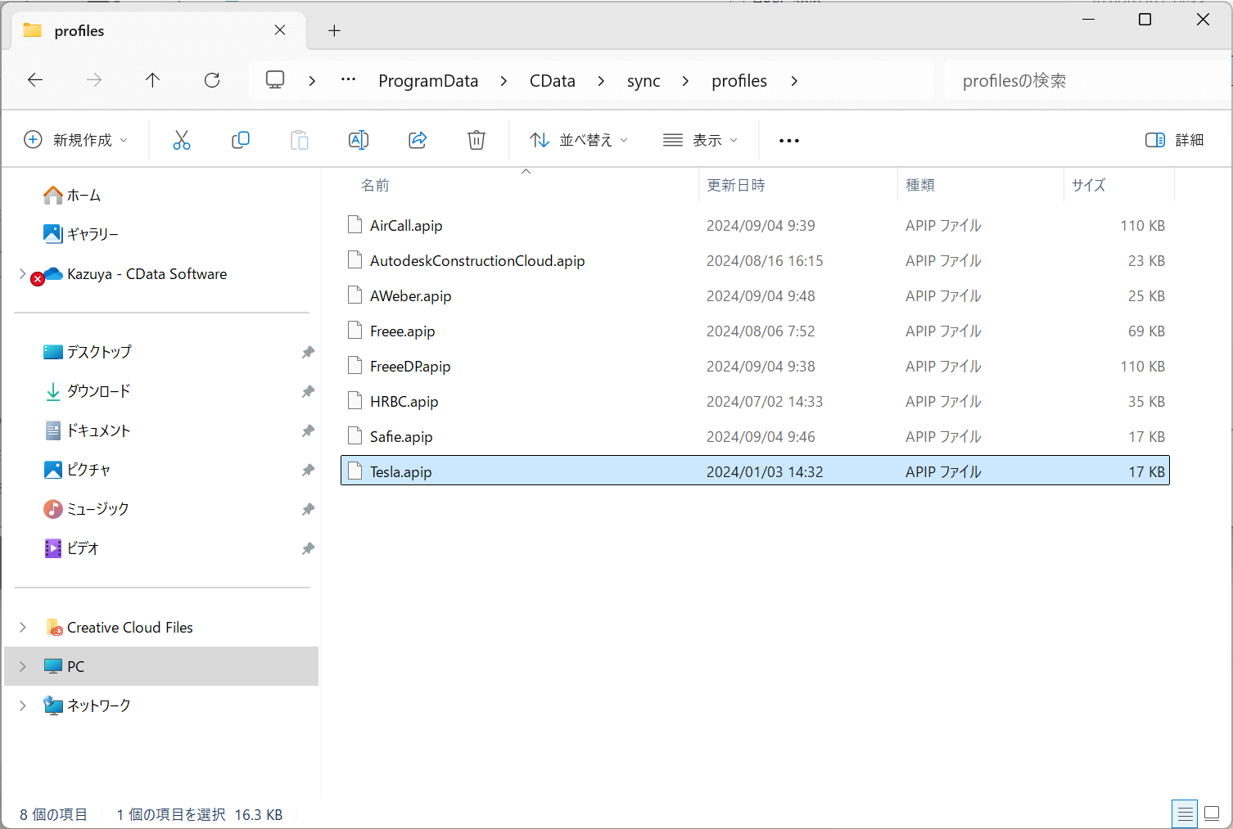Screen dimensions: 1233x829
Task: Switch to large icons view mode
Action: coord(1213,813)
